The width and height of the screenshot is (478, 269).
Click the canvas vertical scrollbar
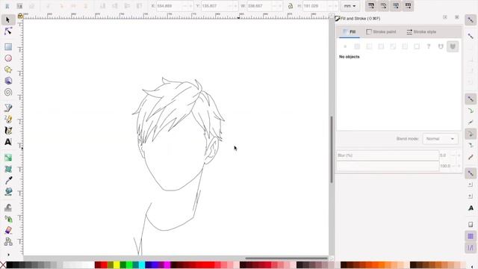[332, 149]
